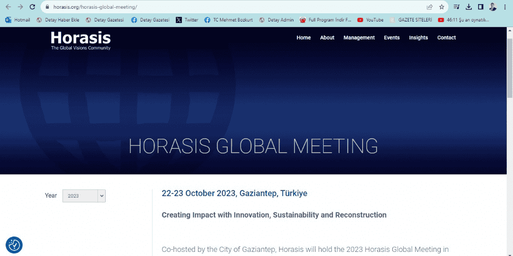Click the scrollbar up arrow
The image size is (513, 256).
pos(510,30)
